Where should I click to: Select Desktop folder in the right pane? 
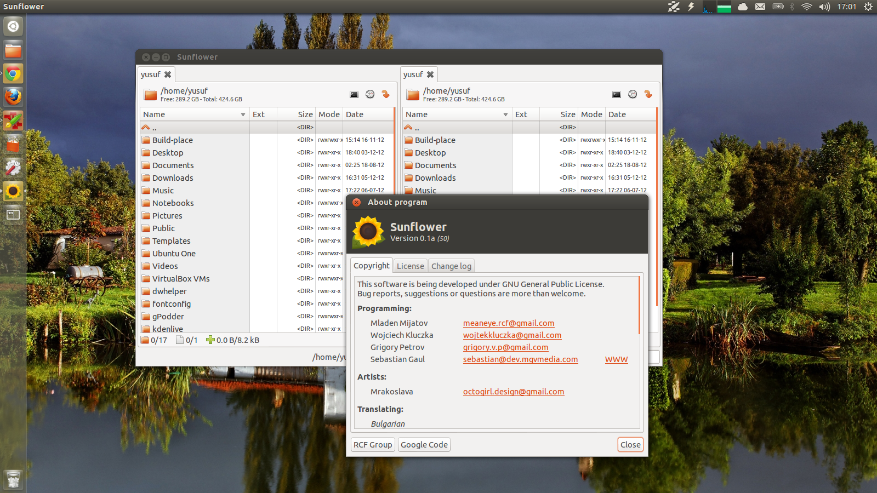[529, 153]
